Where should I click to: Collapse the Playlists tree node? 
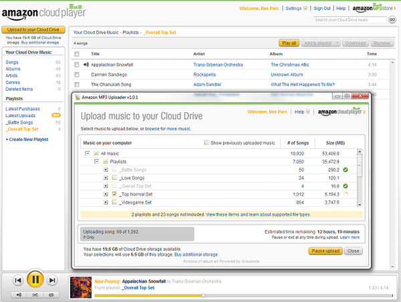96,162
